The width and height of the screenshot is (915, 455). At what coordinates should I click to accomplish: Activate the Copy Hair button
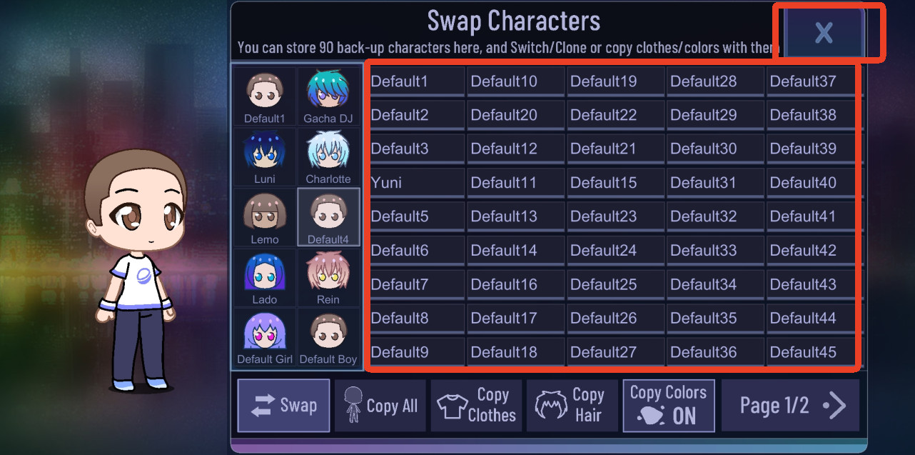(x=572, y=406)
